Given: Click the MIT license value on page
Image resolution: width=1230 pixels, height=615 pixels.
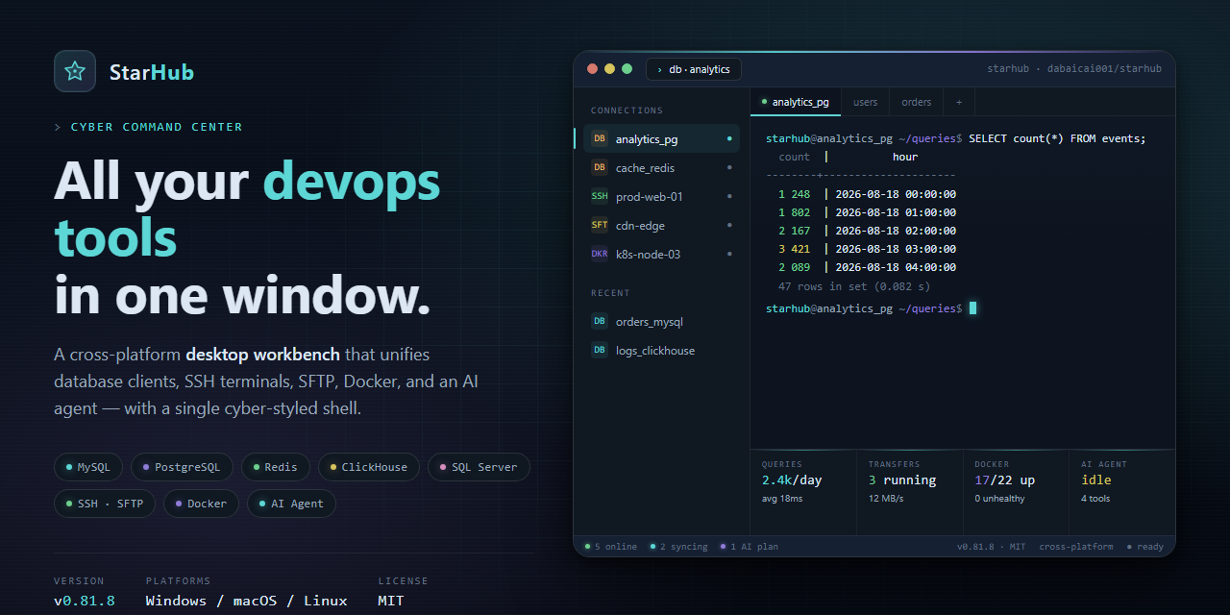Looking at the screenshot, I should 391,601.
